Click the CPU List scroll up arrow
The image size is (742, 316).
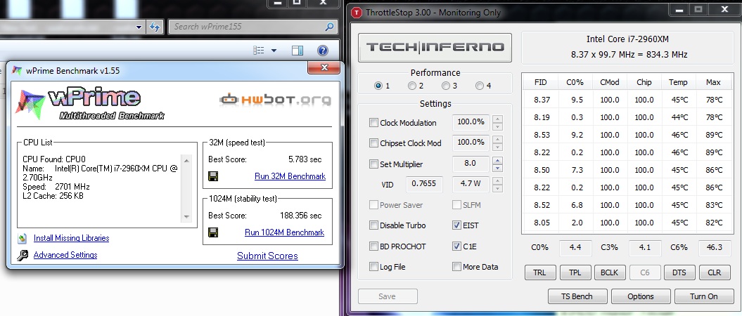click(x=186, y=161)
